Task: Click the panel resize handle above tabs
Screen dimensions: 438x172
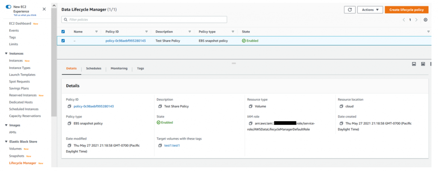Action: 234,63
